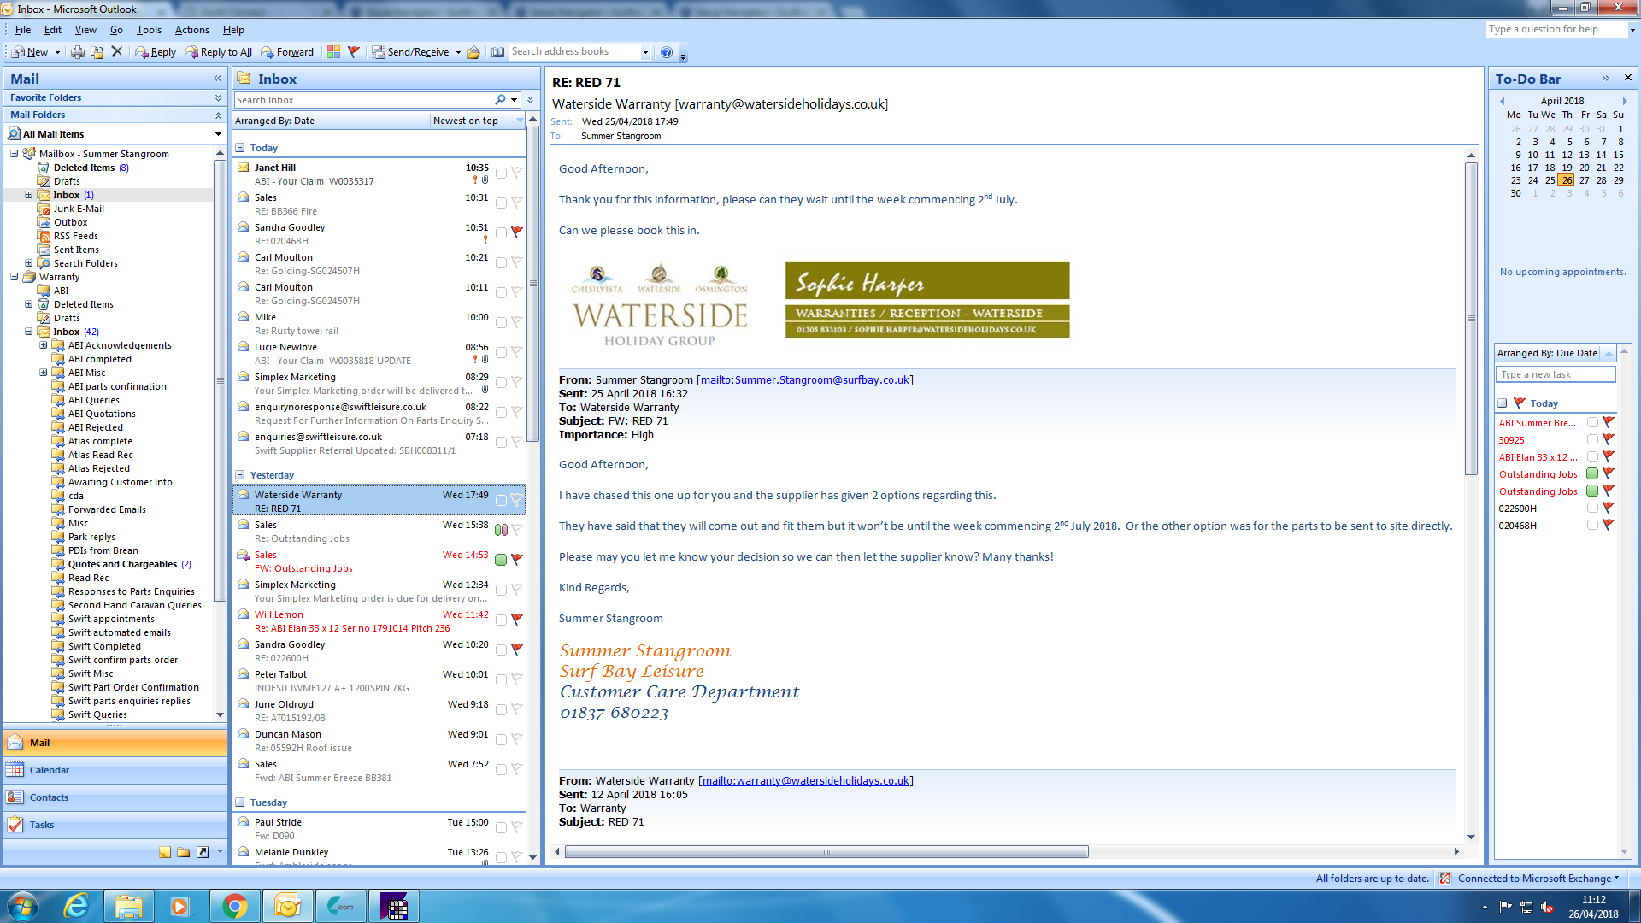This screenshot has width=1641, height=923.
Task: Toggle flag on the Will Lemon email
Action: pyautogui.click(x=516, y=619)
